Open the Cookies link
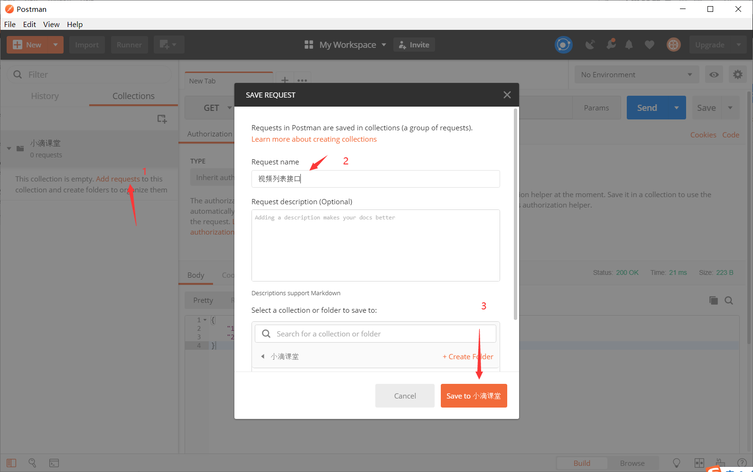 click(703, 135)
